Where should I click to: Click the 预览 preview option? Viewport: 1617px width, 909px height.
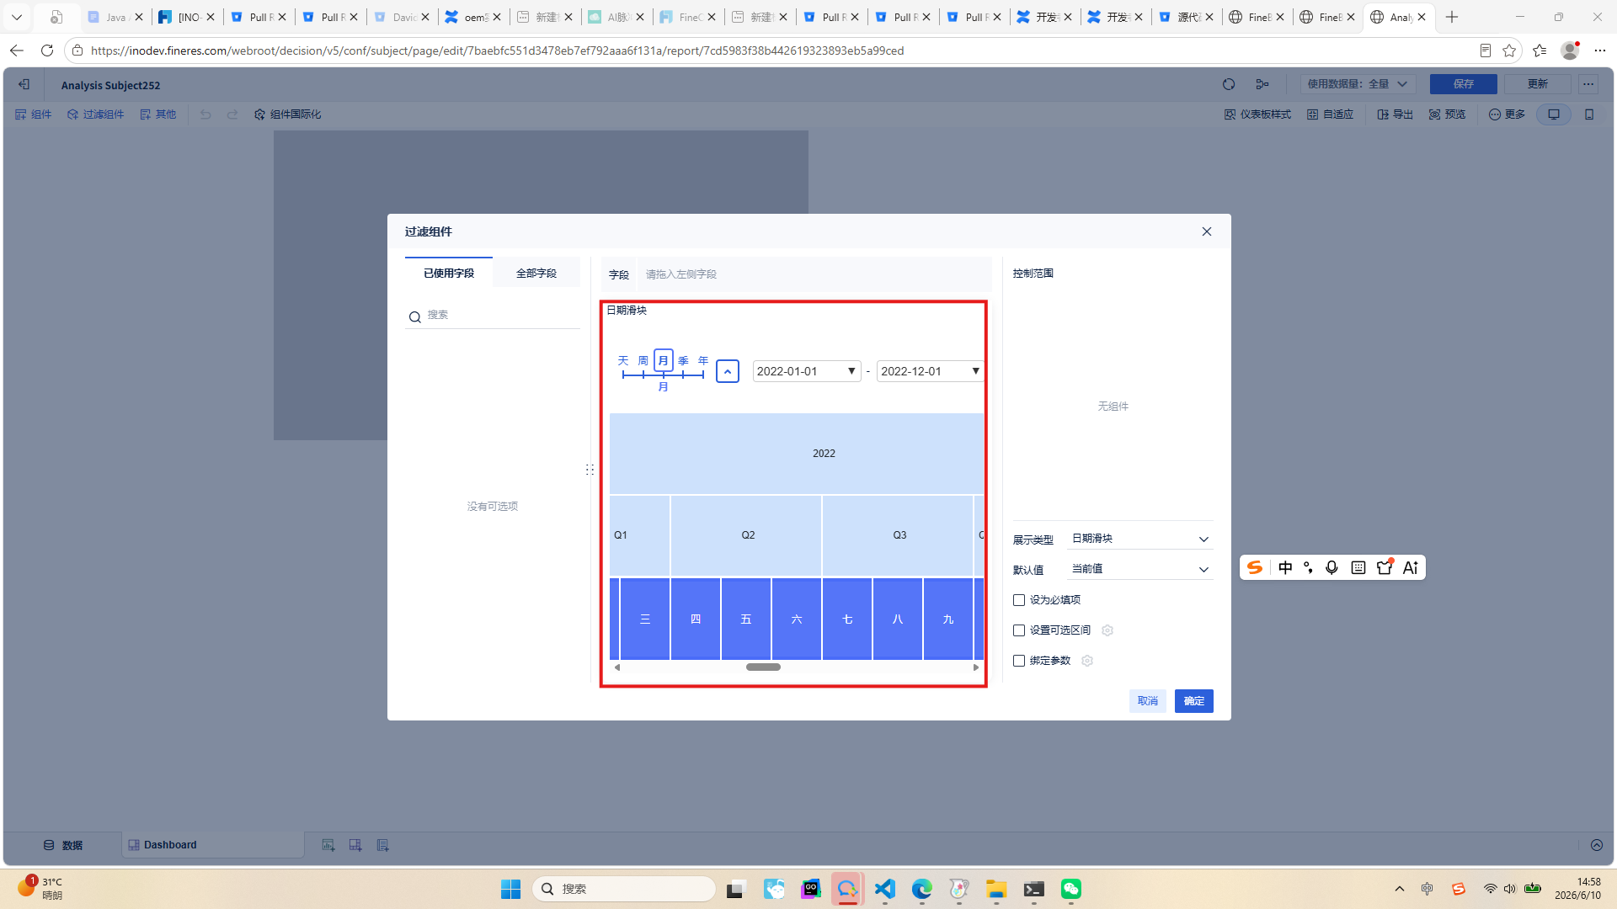[x=1448, y=114]
